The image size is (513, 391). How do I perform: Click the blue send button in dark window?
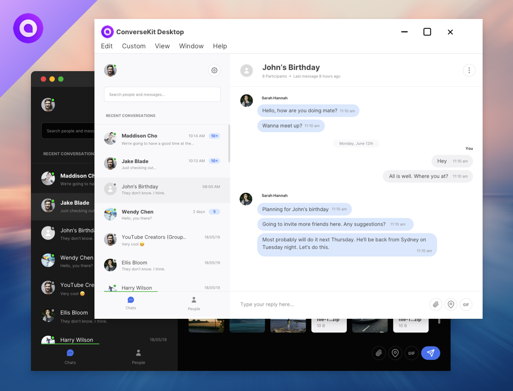tap(430, 353)
